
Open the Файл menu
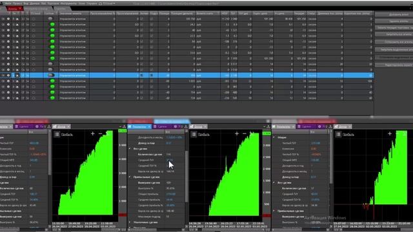coord(8,3)
